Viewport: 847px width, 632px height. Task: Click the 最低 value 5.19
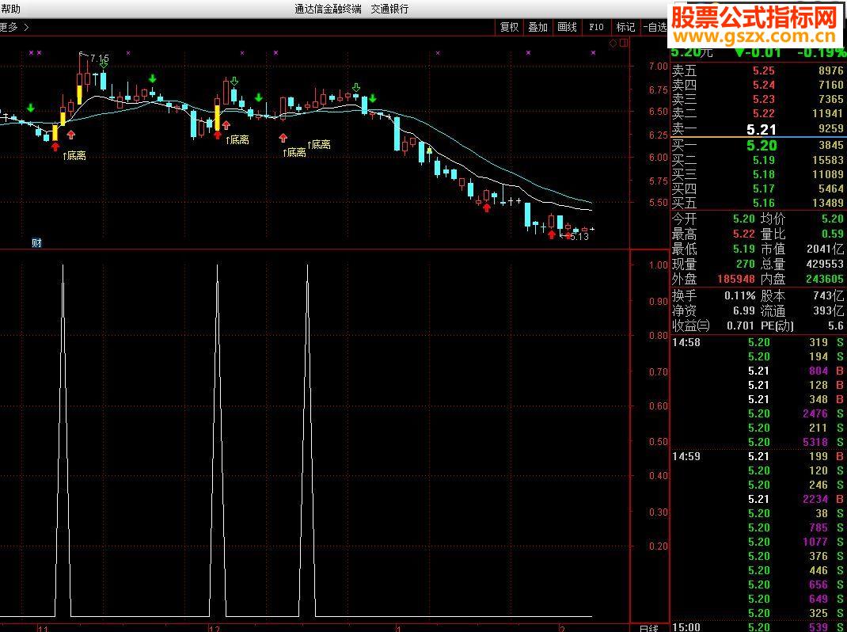click(744, 249)
